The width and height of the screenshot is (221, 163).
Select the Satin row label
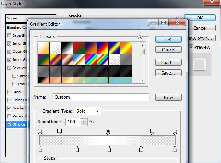coord(17,92)
